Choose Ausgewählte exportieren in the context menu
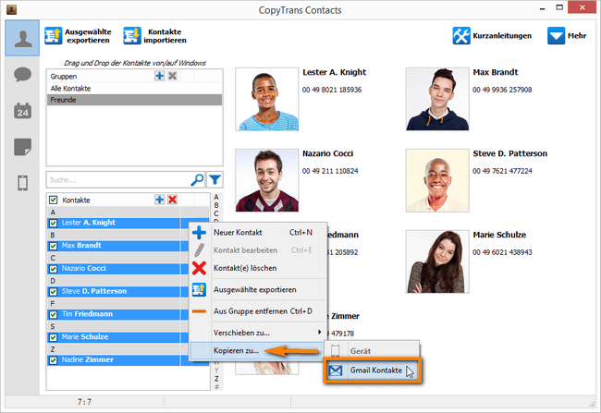This screenshot has height=413, width=601. coord(258,289)
